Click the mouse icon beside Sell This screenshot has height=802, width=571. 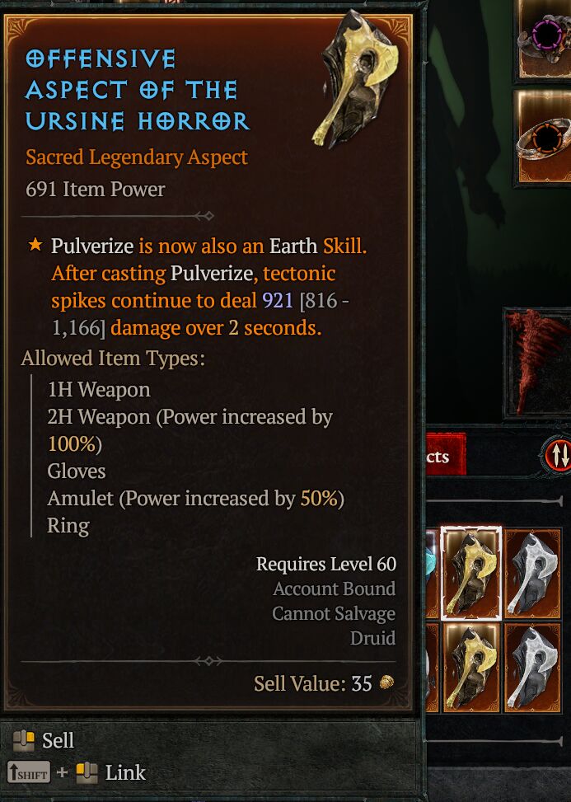(x=23, y=740)
